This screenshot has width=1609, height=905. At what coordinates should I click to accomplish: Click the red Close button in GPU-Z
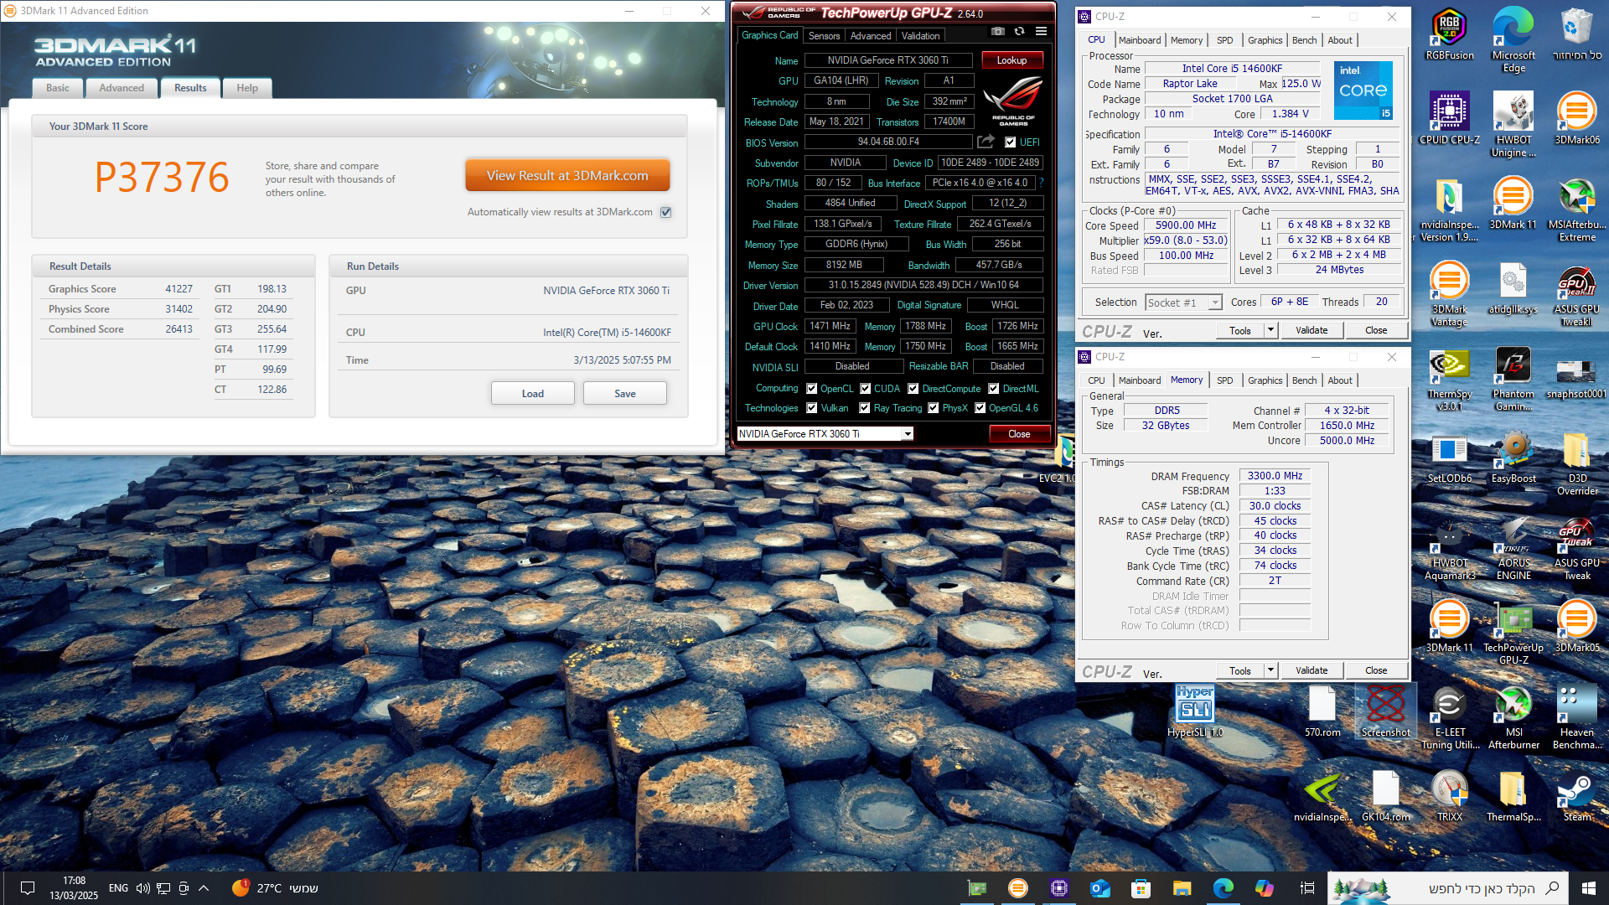pyautogui.click(x=1019, y=434)
